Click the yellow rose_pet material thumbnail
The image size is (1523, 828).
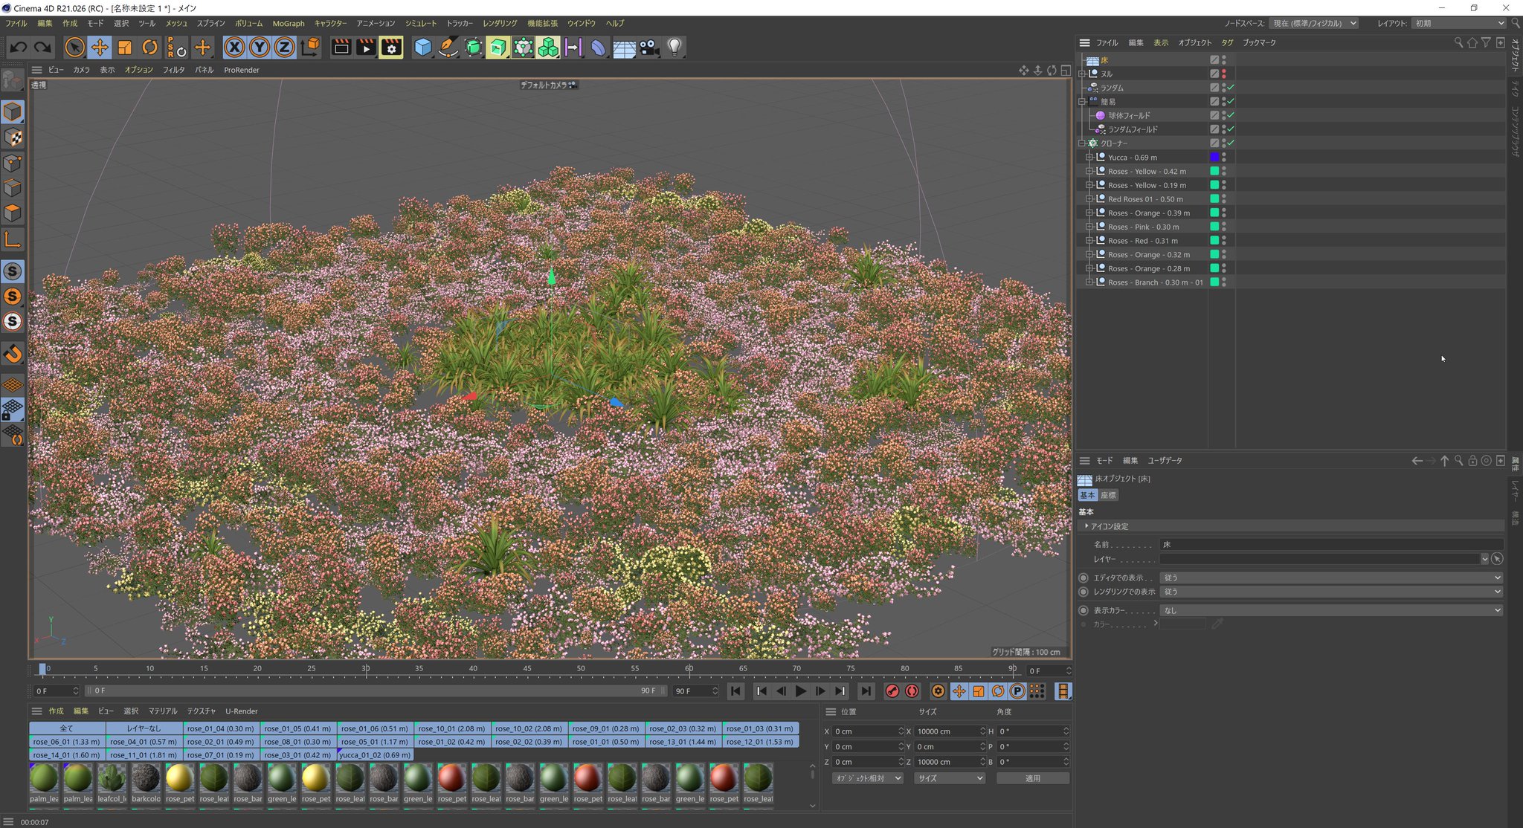(180, 779)
